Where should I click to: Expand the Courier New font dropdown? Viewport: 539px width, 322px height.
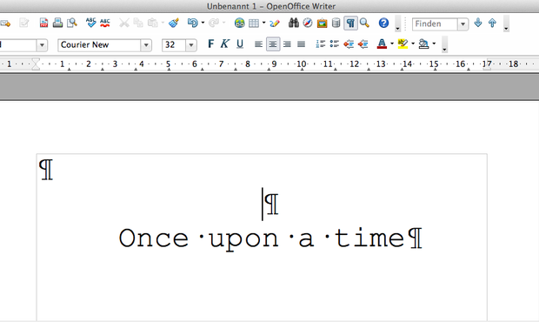coord(146,45)
